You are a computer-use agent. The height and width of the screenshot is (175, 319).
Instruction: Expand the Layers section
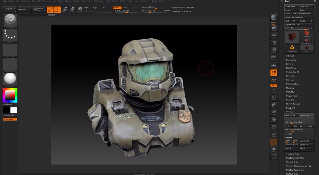click(289, 64)
